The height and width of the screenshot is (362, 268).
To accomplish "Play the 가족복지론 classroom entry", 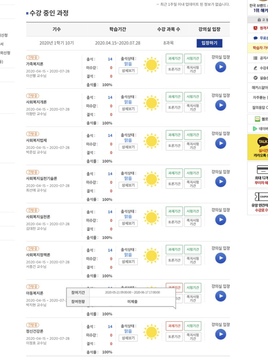I will point(221,67).
